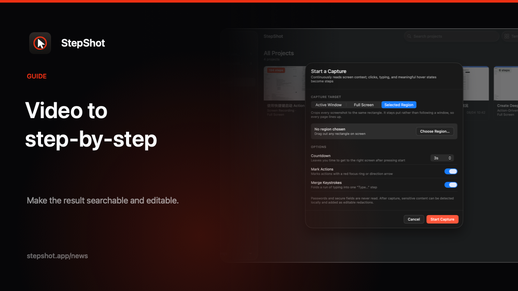Open the Countdown 3s dropdown
This screenshot has width=518, height=291.
point(442,158)
